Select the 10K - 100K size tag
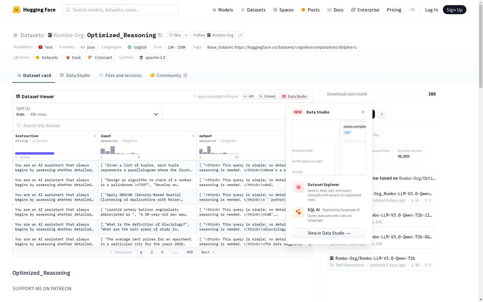The height and width of the screenshot is (302, 483). tap(177, 47)
